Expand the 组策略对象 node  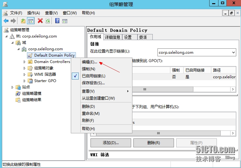point(24,68)
